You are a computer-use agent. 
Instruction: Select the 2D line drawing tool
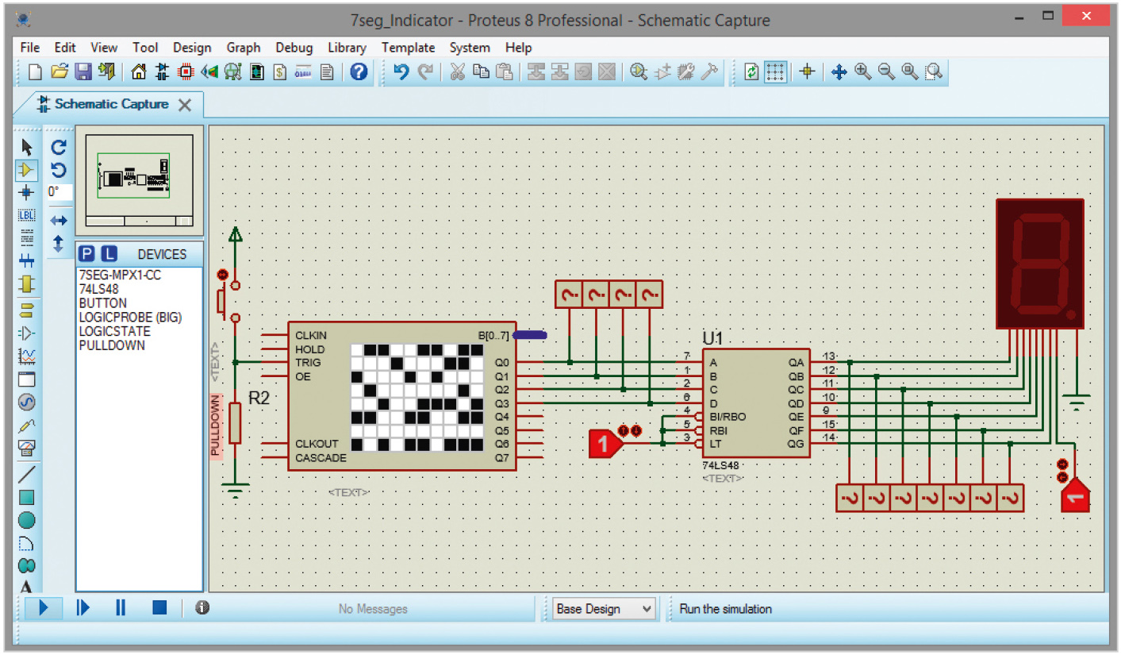(27, 475)
